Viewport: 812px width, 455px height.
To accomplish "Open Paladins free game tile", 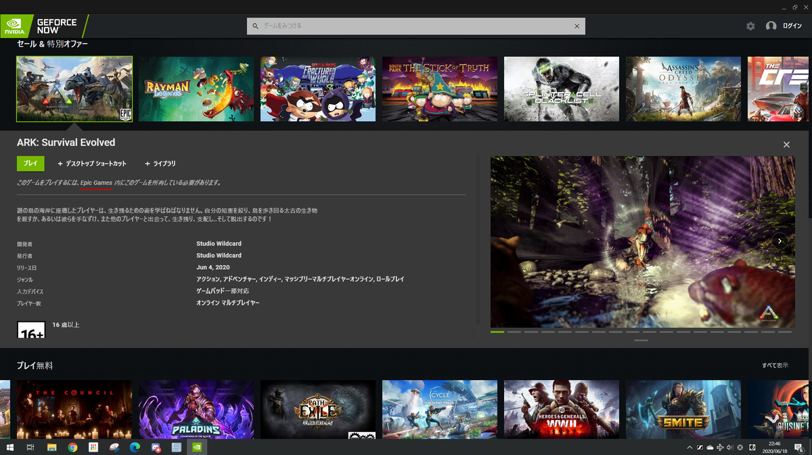I will click(x=196, y=409).
